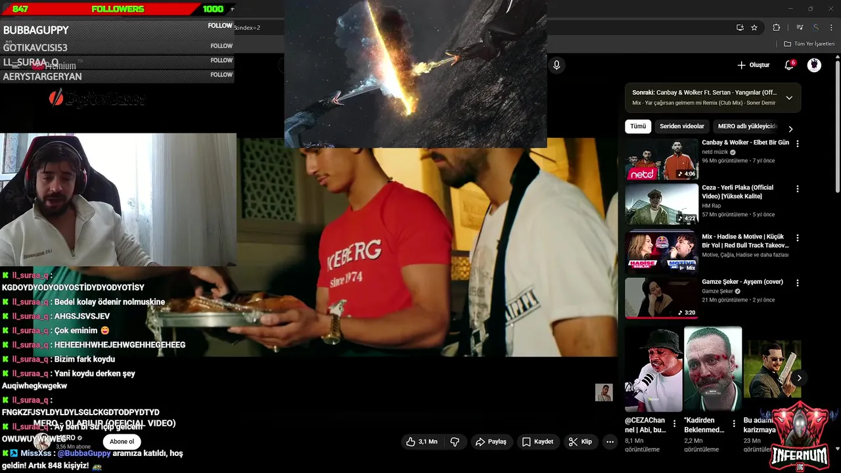Select the Tümü filter chip
This screenshot has height=473, width=841.
(x=638, y=126)
